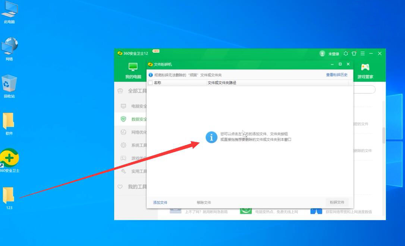Screen dimensions: 405x246
Task: Click 移除文件 in 文件粉碎机
Action: (x=204, y=202)
